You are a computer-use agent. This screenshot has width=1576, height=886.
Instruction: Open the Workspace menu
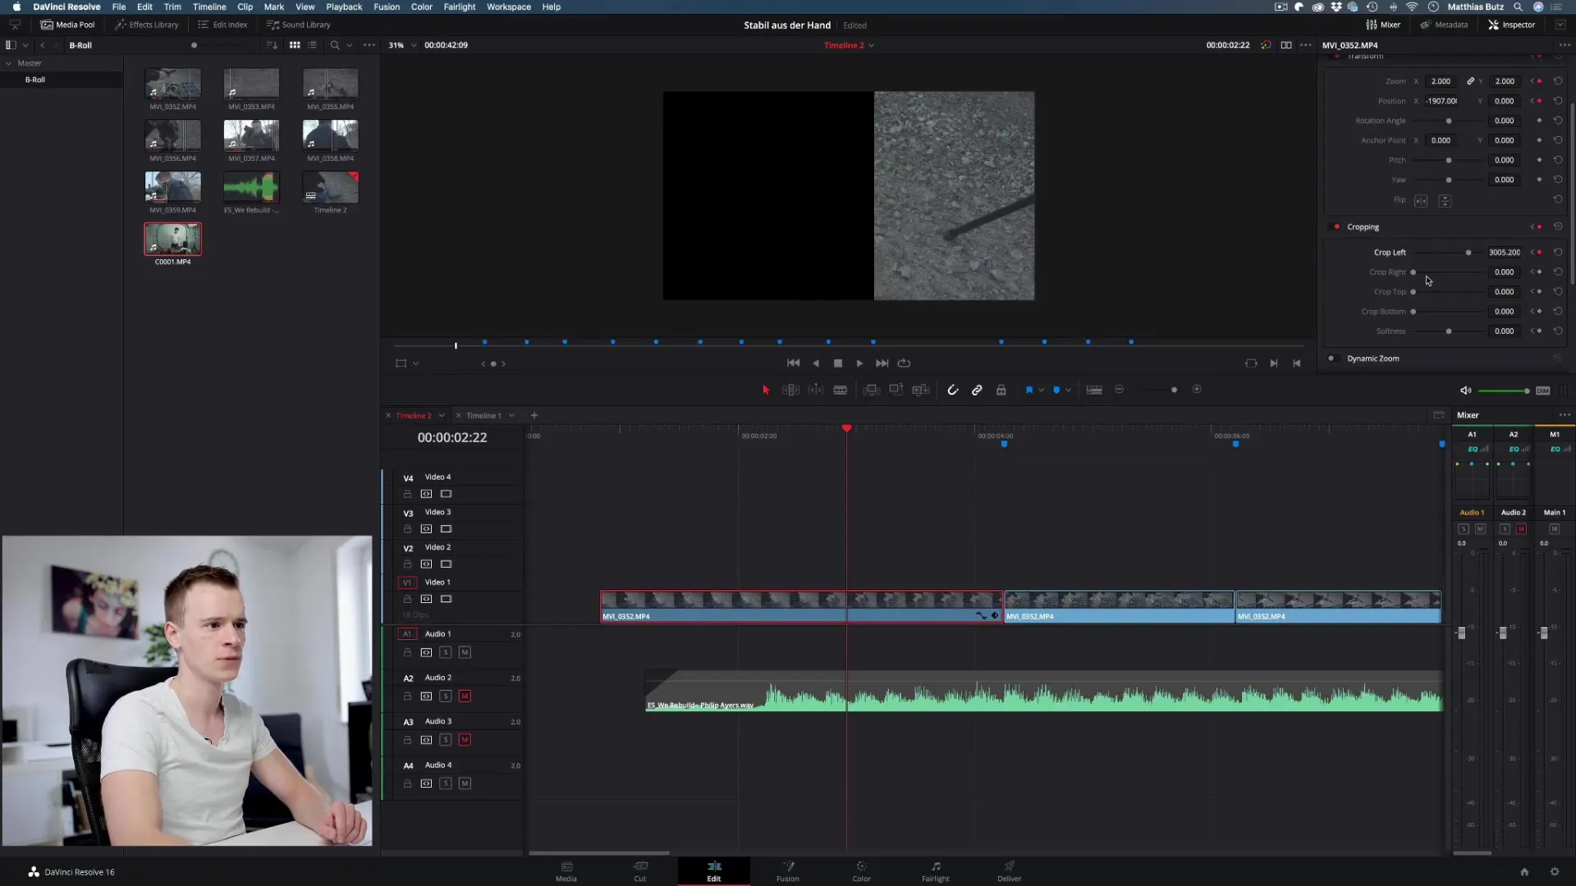pyautogui.click(x=509, y=7)
